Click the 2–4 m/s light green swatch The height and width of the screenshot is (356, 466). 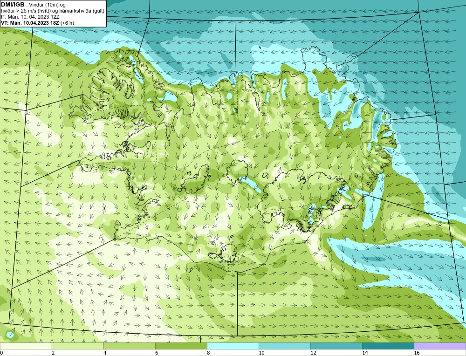click(77, 346)
